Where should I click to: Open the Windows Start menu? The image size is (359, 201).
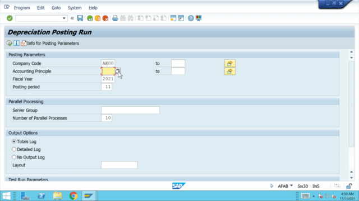pos(6,196)
